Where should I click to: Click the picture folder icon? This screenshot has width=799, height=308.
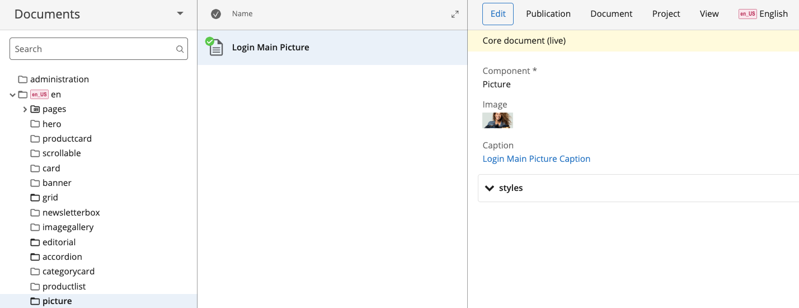(x=35, y=301)
